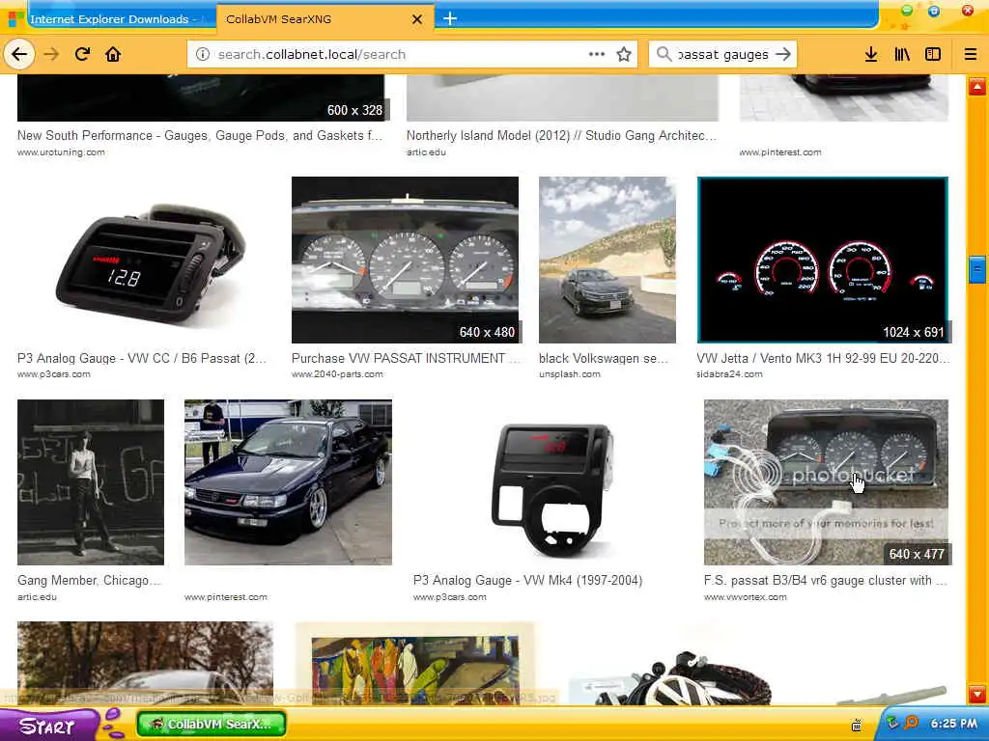The image size is (989, 741).
Task: Click the blue vertical scrollbar thumb
Action: [977, 269]
